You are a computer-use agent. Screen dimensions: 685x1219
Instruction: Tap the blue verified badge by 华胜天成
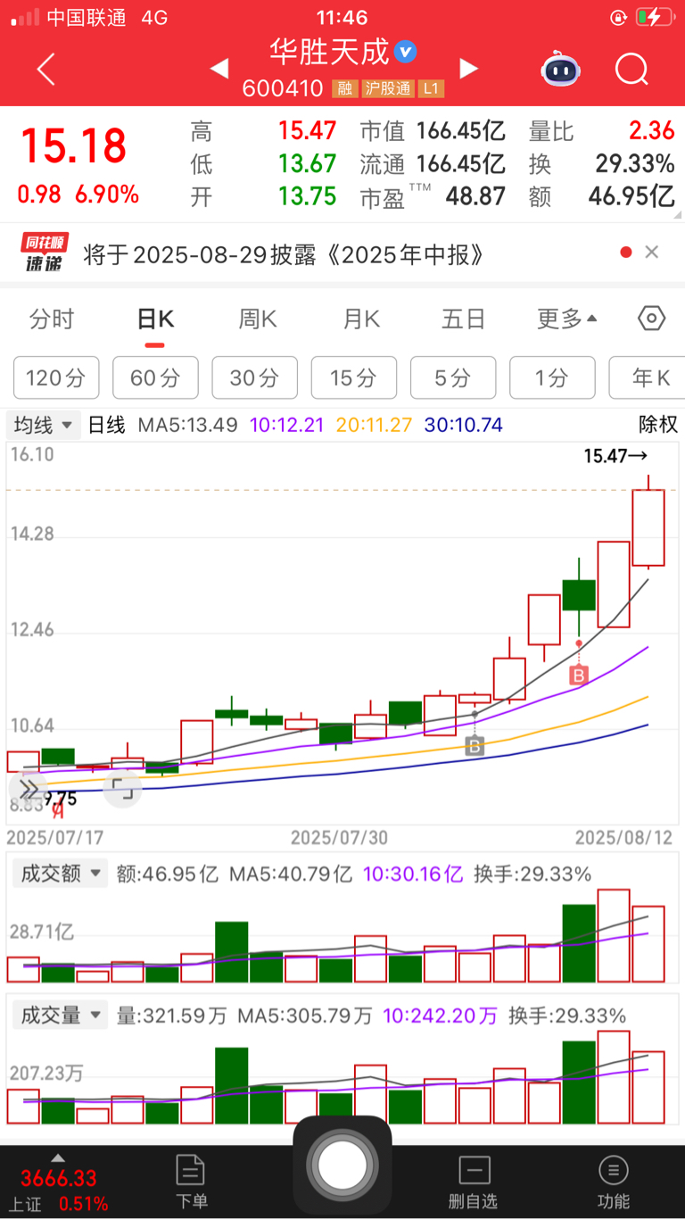pyautogui.click(x=405, y=52)
